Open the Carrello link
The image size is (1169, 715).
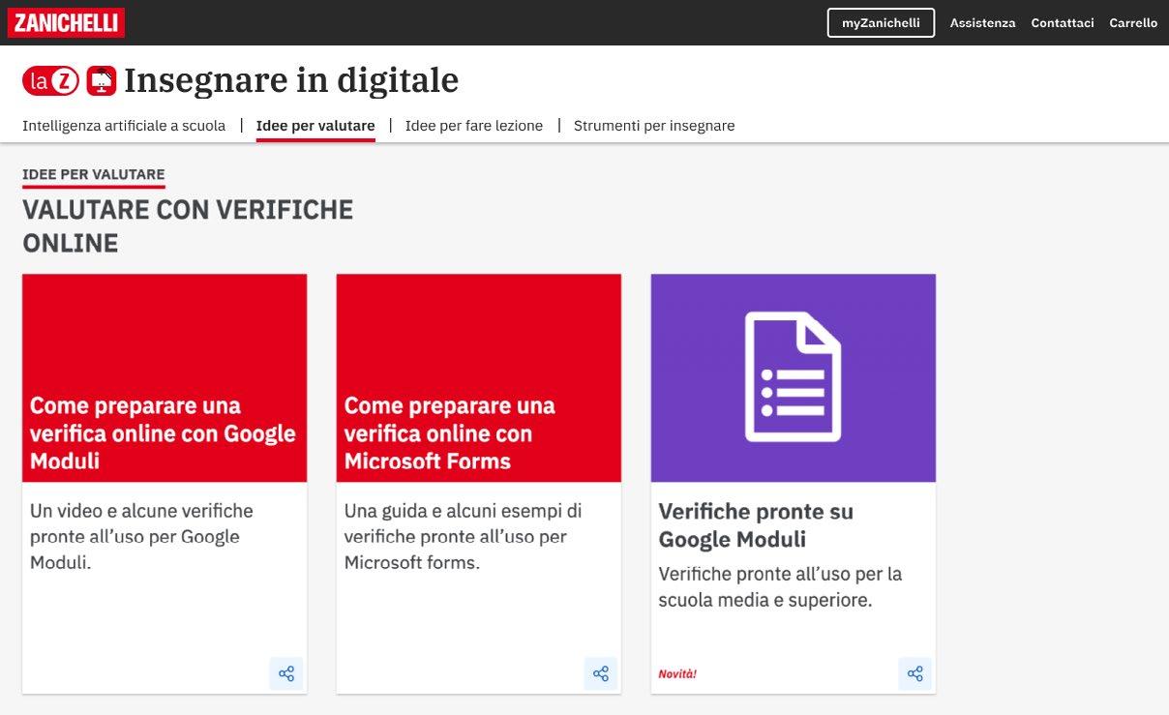[1133, 23]
